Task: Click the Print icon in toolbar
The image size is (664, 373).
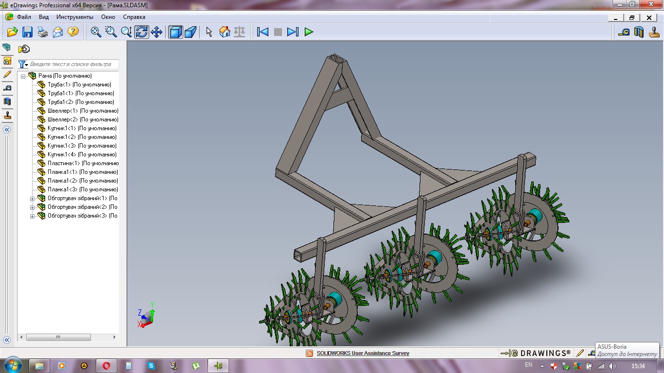Action: click(43, 32)
